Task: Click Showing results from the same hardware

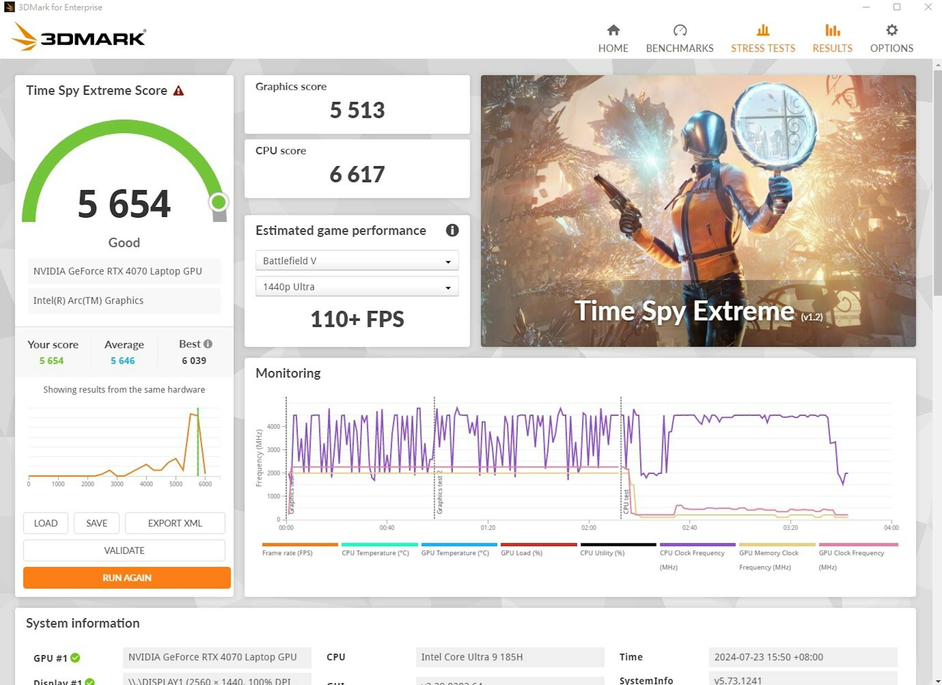Action: (124, 390)
